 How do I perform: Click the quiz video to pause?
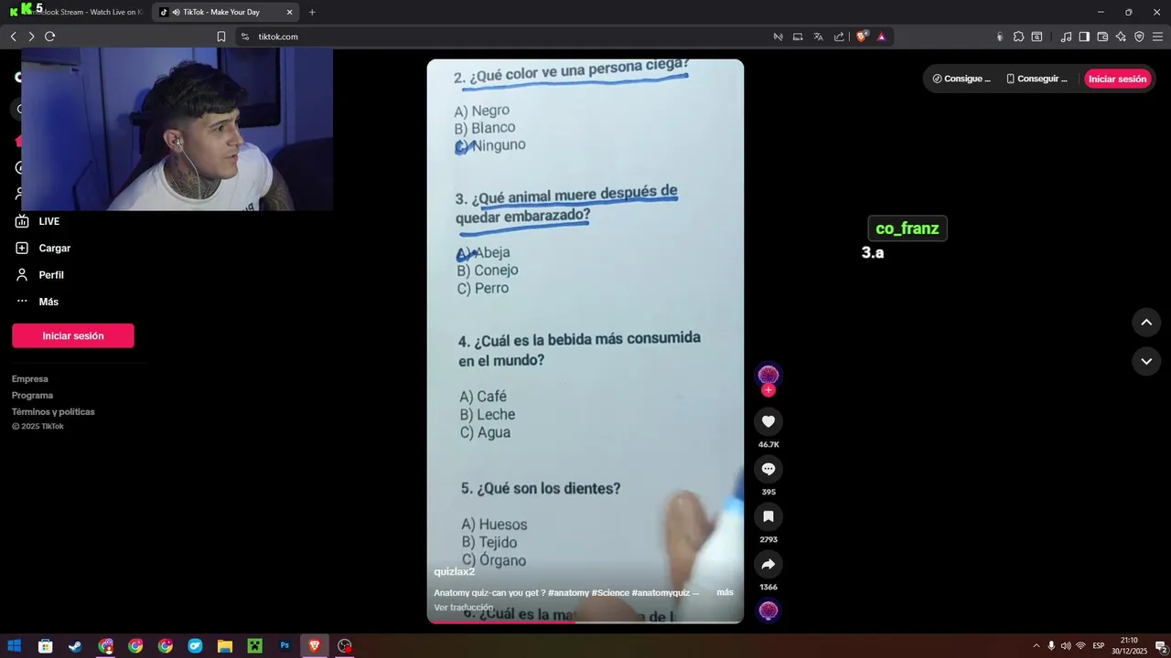tap(585, 341)
